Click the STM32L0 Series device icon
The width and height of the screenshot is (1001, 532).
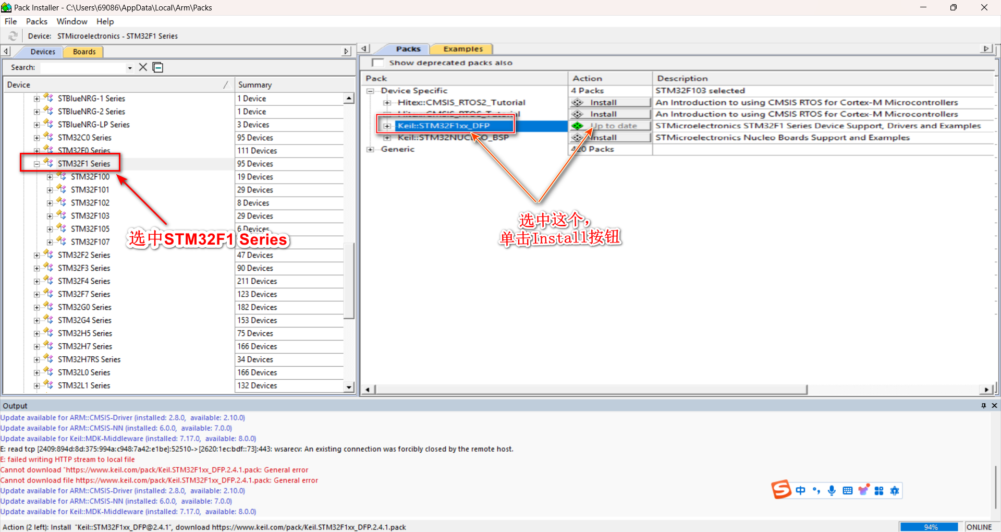[x=48, y=372]
